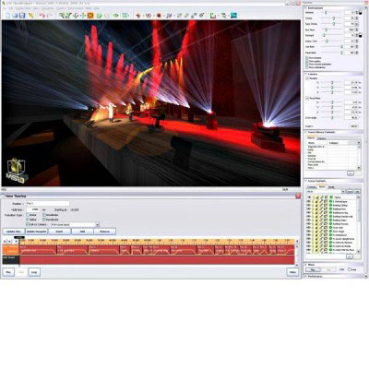Switch to the Cameras tab in Scene Contents
369x369 pixels.
pyautogui.click(x=312, y=187)
